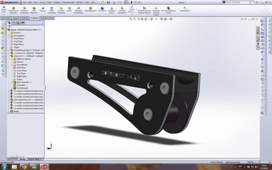
Task: Click the Windows Start button
Action: pyautogui.click(x=4, y=167)
